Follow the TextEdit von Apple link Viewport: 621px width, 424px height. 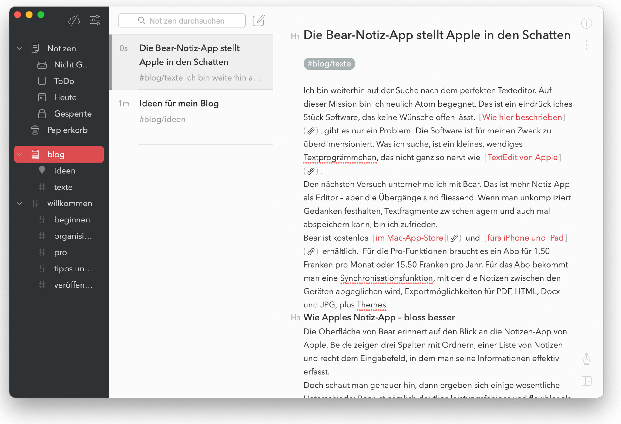[522, 157]
